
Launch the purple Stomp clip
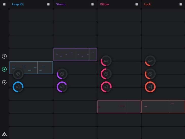[x=75, y=55]
